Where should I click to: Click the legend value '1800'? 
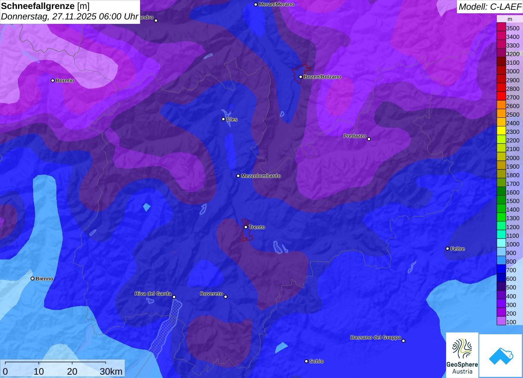coord(513,175)
